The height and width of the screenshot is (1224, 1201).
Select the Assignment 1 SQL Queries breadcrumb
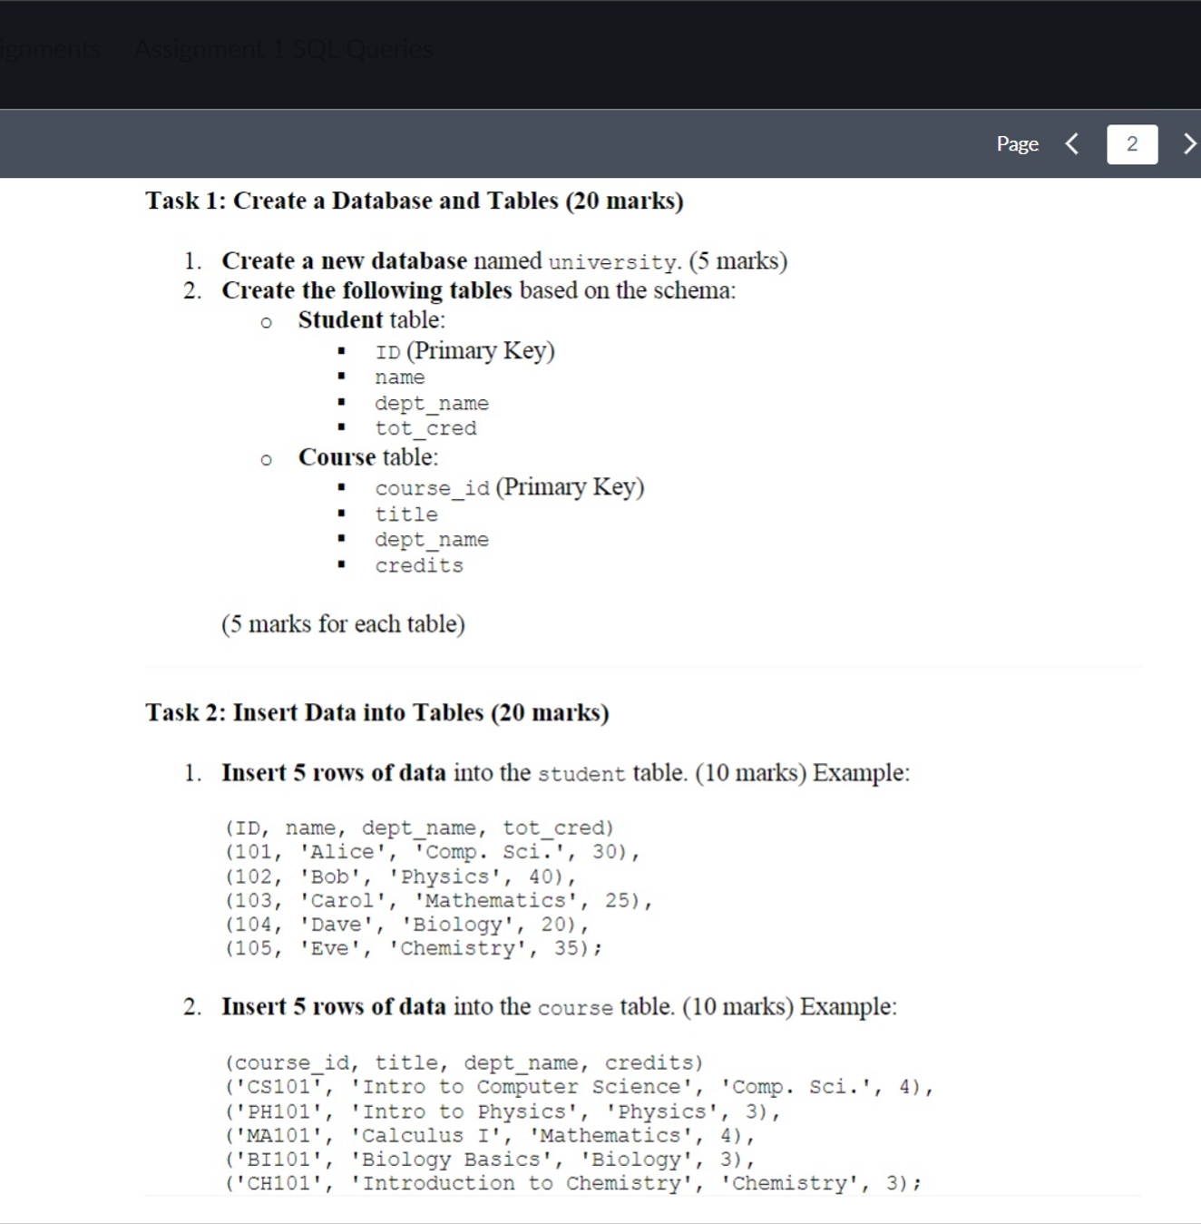tap(283, 49)
